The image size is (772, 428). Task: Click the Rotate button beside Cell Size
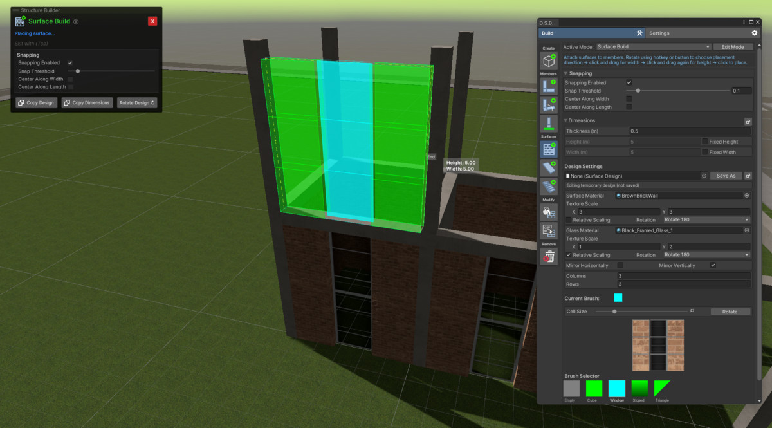click(730, 312)
